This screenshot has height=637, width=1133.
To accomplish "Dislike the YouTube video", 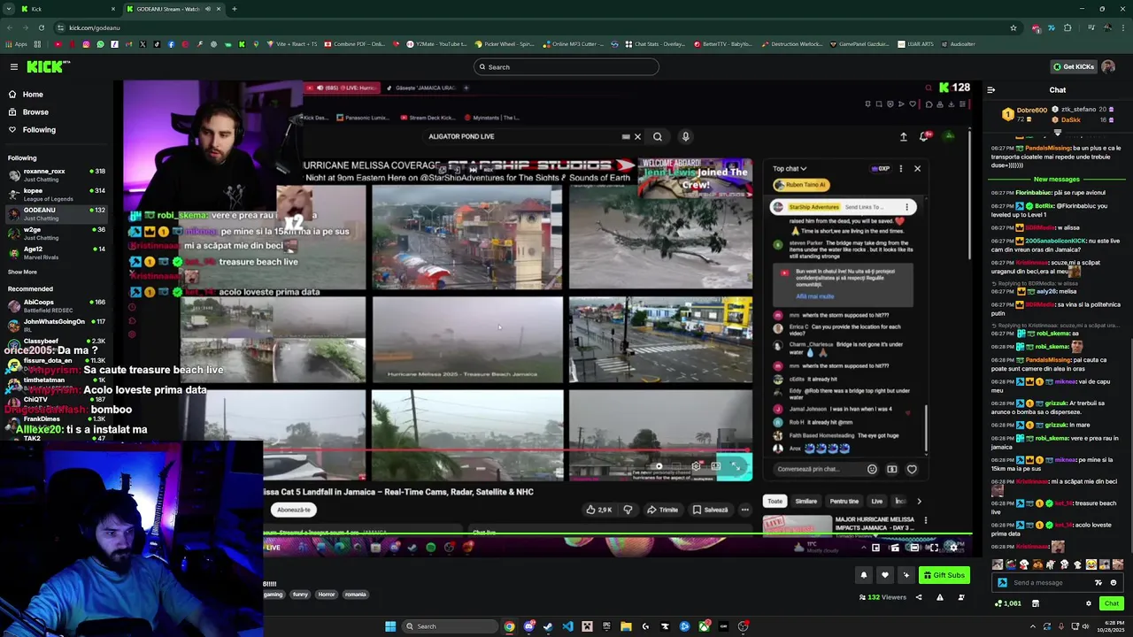I will point(628,510).
